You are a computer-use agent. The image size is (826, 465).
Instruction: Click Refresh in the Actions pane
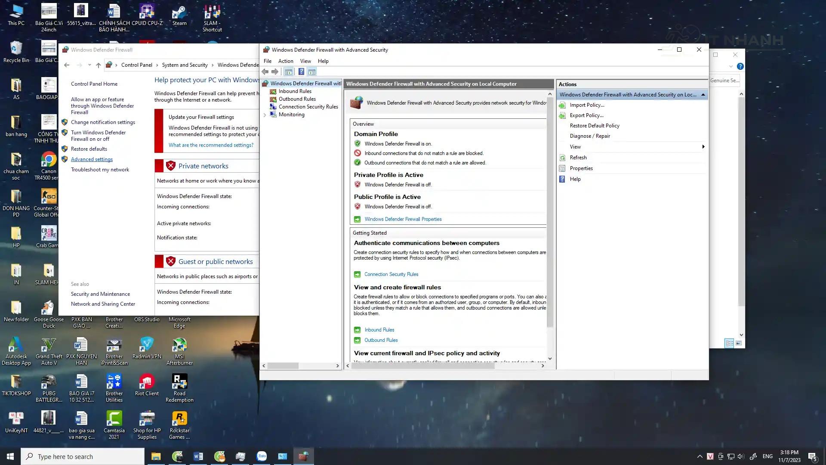point(578,158)
